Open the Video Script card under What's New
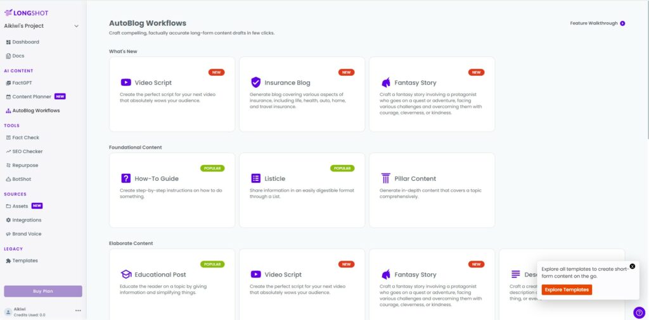The width and height of the screenshot is (649, 320). (x=172, y=94)
